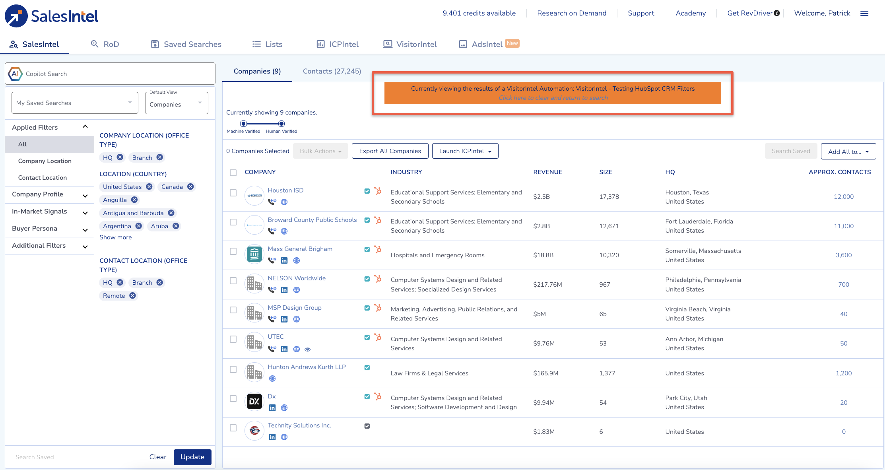This screenshot has height=470, width=885.
Task: Click the Machine Verified slider handle
Action: coord(243,124)
